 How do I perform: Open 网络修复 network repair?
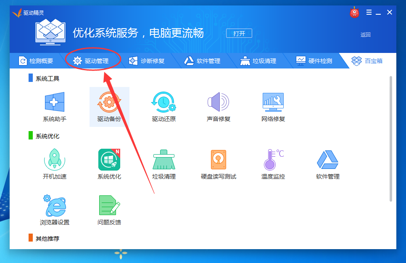pyautogui.click(x=273, y=107)
